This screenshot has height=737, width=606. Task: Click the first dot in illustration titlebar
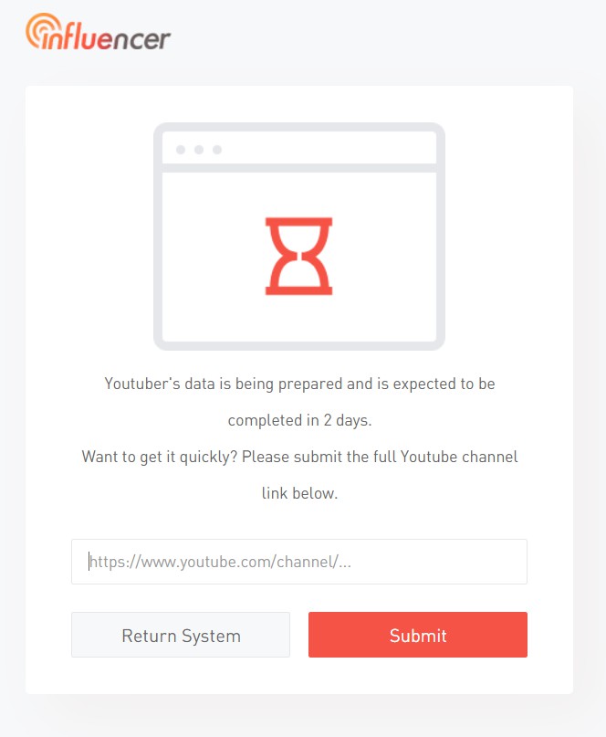click(x=181, y=150)
